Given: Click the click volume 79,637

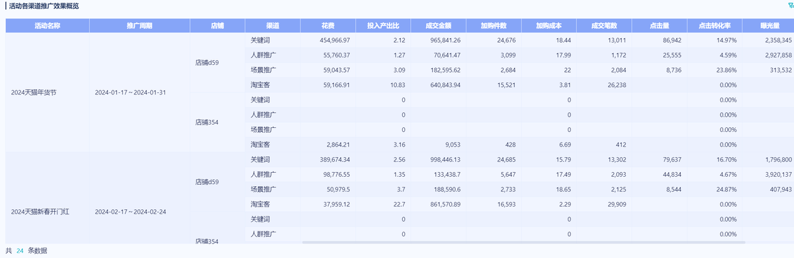Looking at the screenshot, I should 672,160.
